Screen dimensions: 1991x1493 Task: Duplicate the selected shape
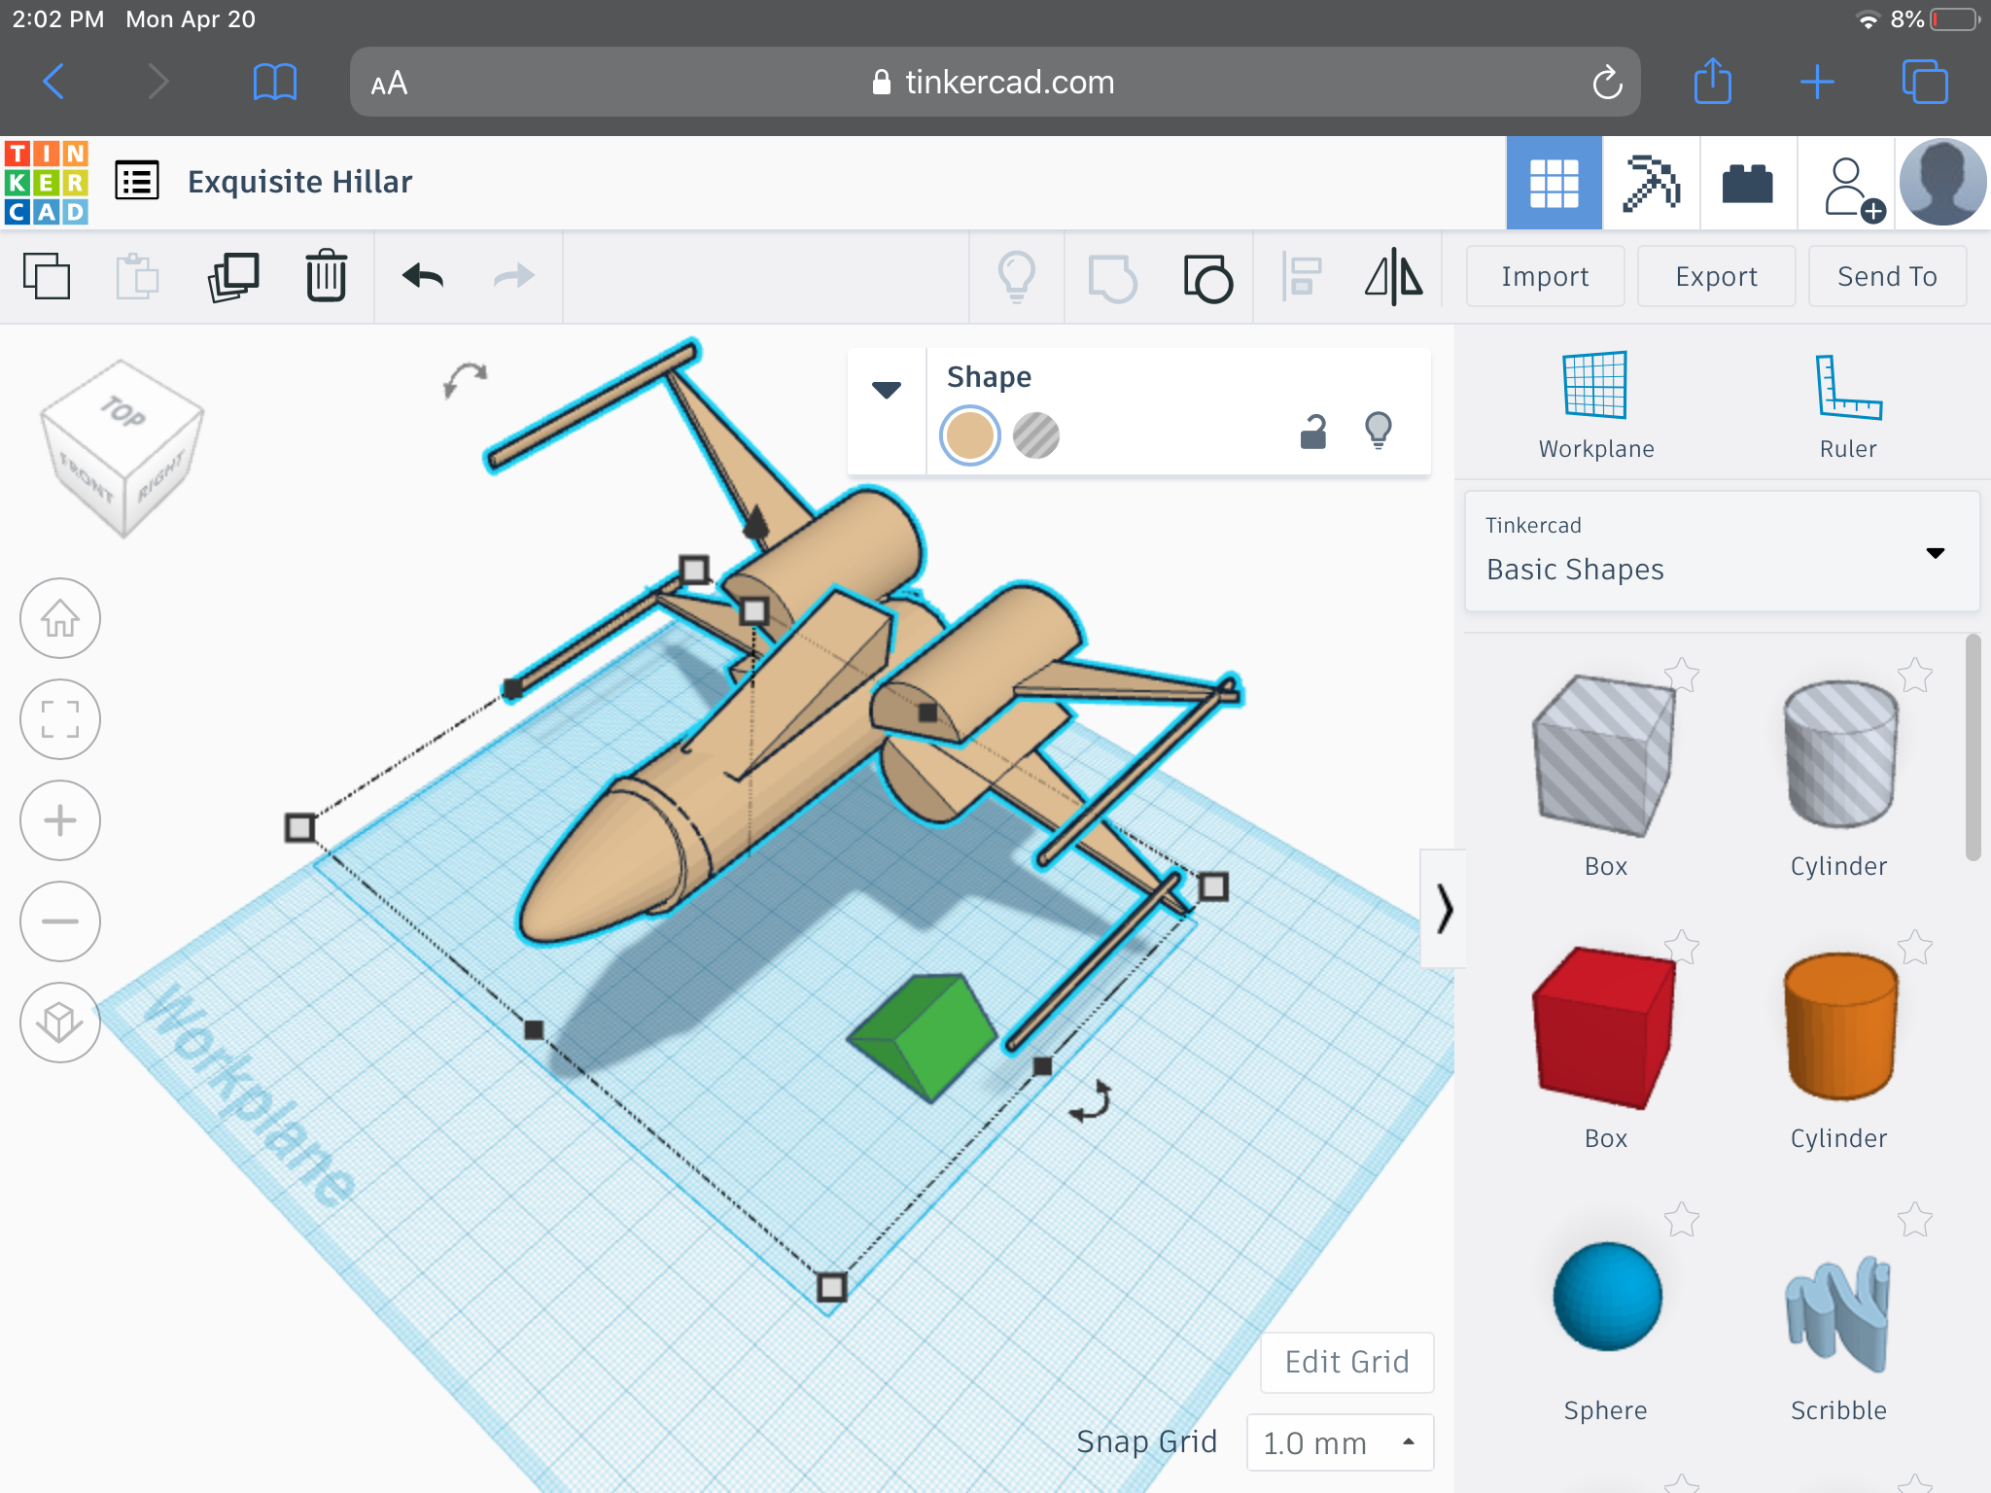pyautogui.click(x=233, y=276)
